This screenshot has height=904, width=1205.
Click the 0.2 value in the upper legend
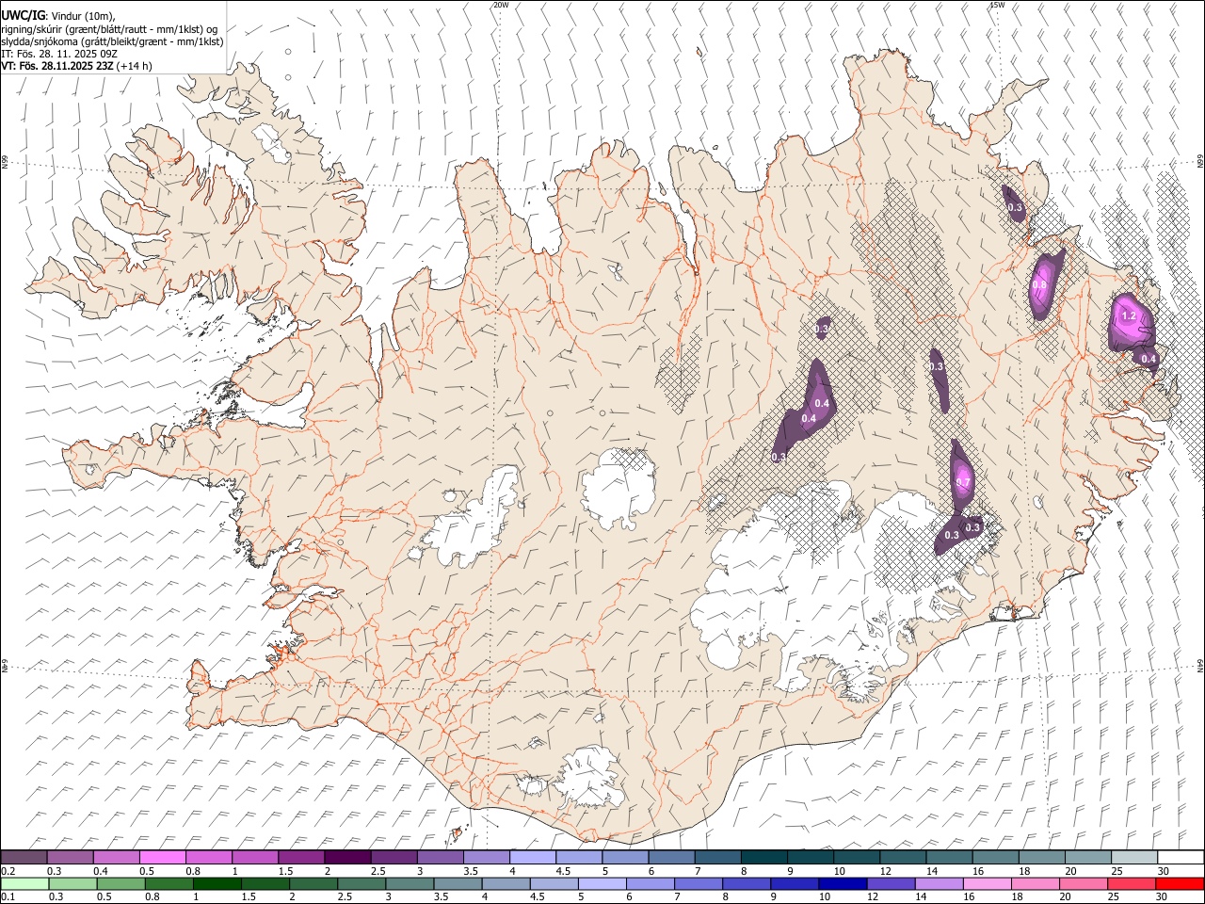click(x=8, y=871)
